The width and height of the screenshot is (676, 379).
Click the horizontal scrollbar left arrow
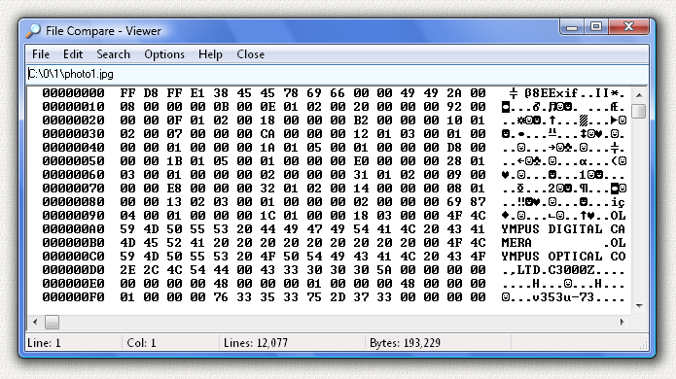coord(35,322)
